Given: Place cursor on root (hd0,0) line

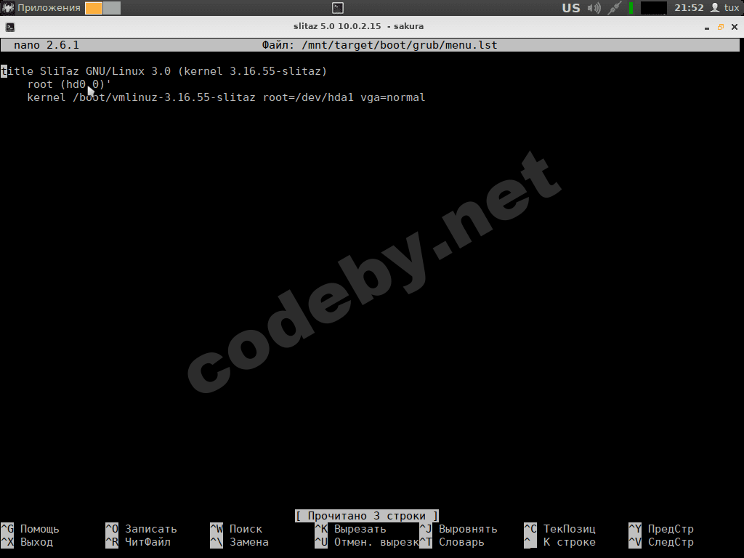Looking at the screenshot, I should click(69, 84).
